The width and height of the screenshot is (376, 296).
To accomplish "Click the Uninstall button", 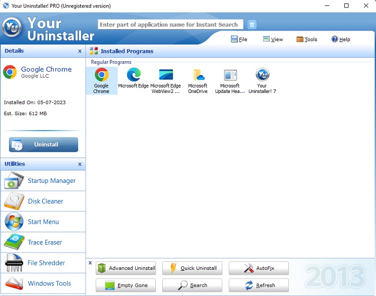I will click(44, 145).
